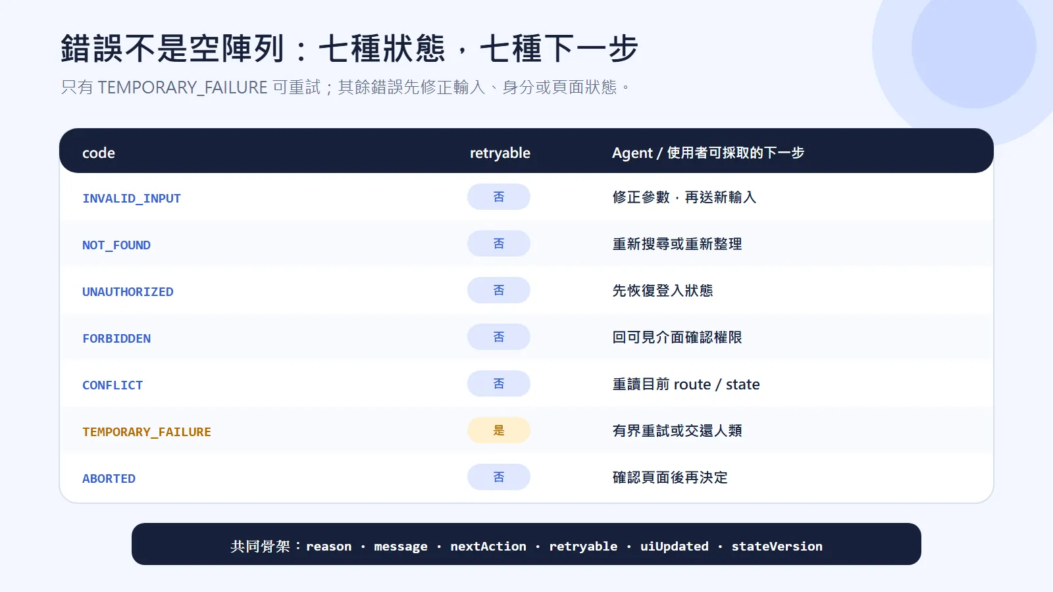The width and height of the screenshot is (1053, 592).
Task: Click the 否 badge in CONFLICT row
Action: click(499, 383)
